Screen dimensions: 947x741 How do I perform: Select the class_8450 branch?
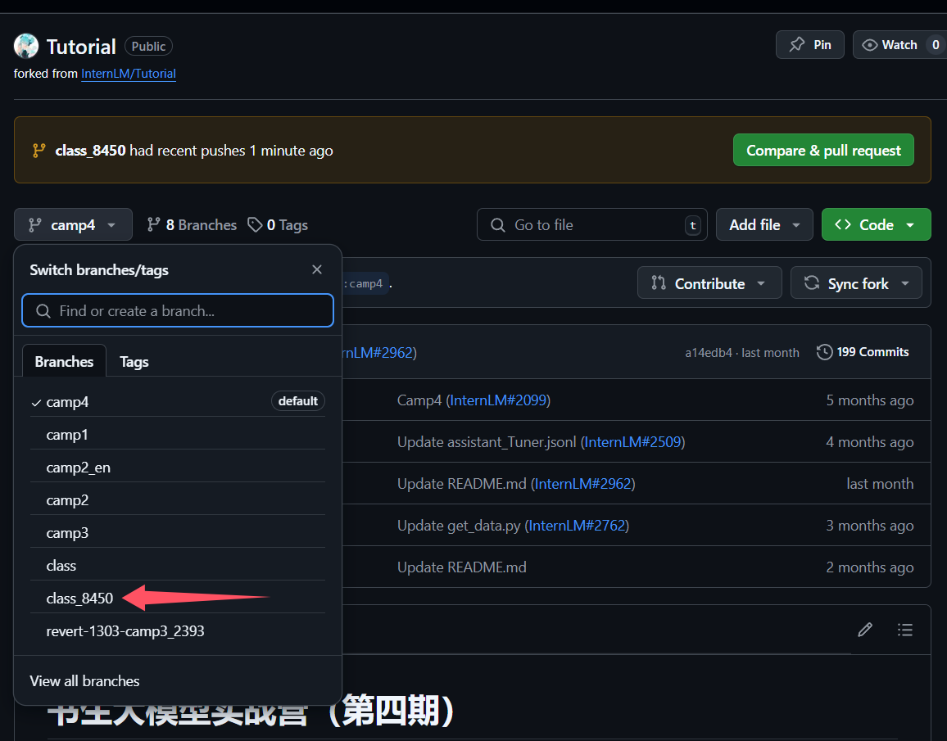pyautogui.click(x=178, y=598)
